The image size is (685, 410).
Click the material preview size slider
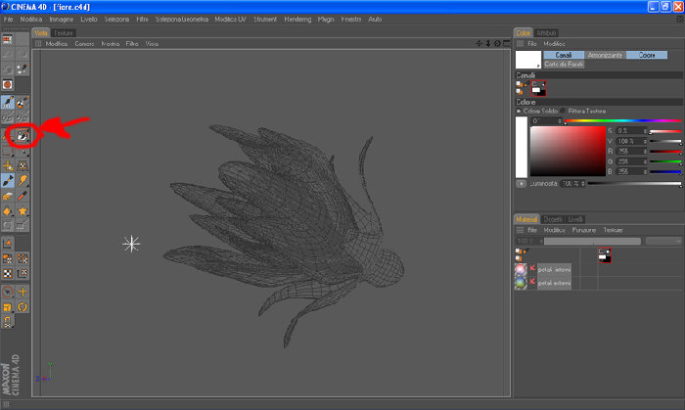[592, 241]
